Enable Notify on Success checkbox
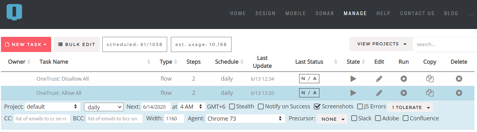The image size is (477, 132). [x=261, y=106]
